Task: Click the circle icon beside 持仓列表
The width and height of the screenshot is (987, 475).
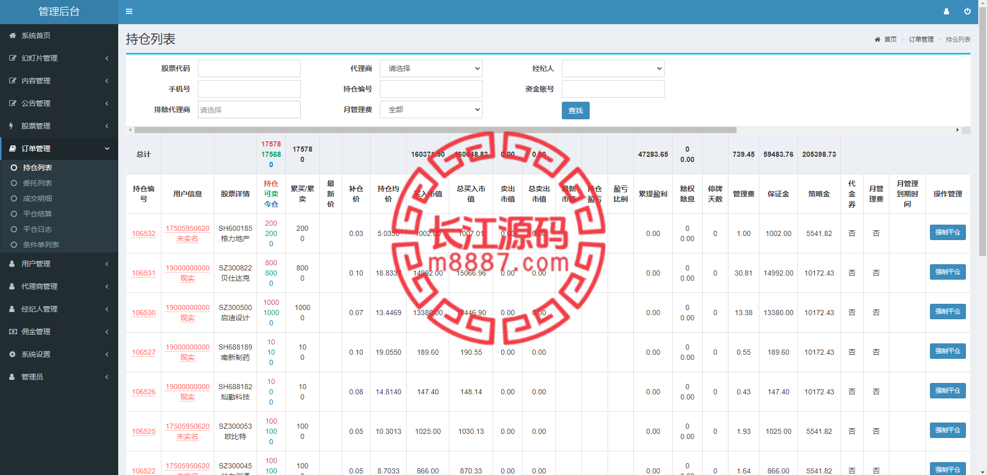Action: (x=14, y=168)
